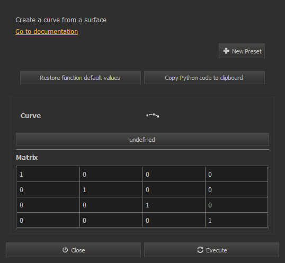Select matrix cell row one, column two
Image resolution: width=285 pixels, height=263 pixels.
point(111,174)
